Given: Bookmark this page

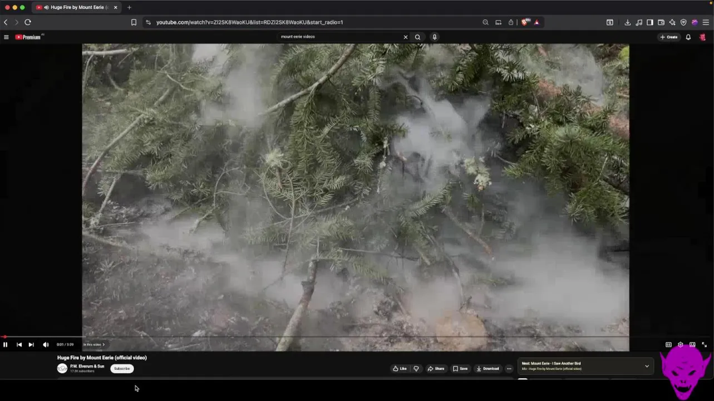Looking at the screenshot, I should click(x=134, y=22).
